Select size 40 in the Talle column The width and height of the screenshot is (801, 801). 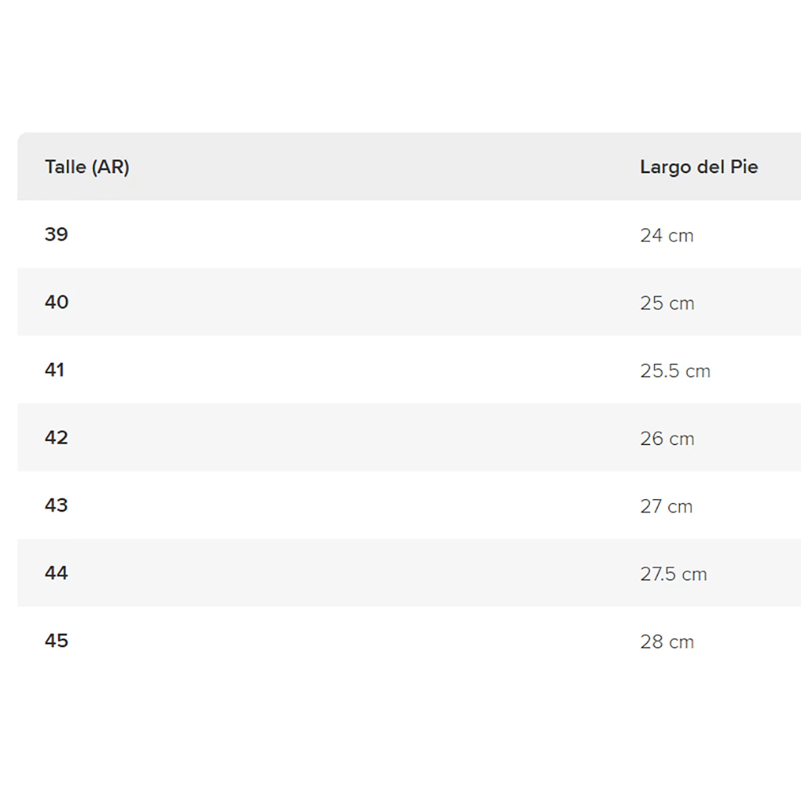pos(56,302)
